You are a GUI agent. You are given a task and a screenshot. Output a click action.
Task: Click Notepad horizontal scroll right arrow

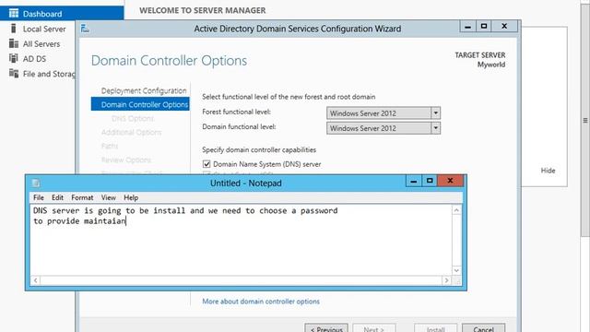coord(446,280)
